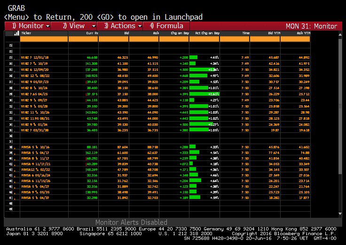346x245 pixels.
Task: Focus the orange filter field under Ticker
Action: pyautogui.click(x=44, y=39)
